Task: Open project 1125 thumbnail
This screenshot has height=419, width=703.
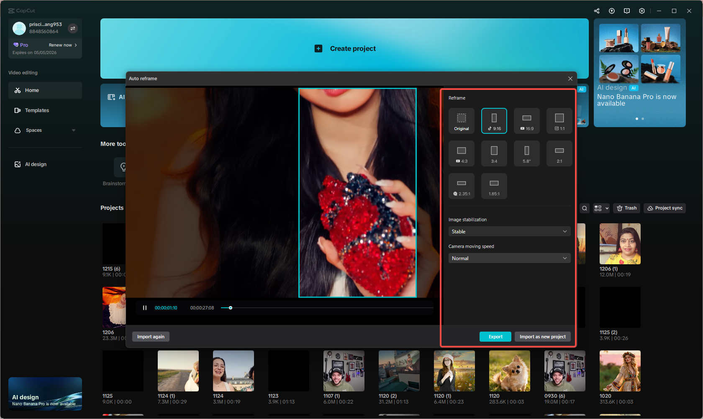Action: coord(123,371)
